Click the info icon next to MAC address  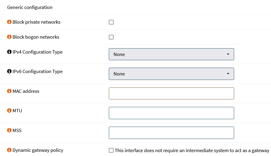[9, 91]
